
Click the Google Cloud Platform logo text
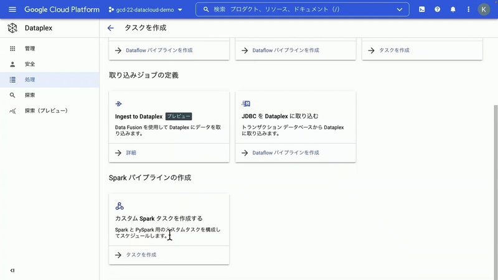pyautogui.click(x=62, y=9)
